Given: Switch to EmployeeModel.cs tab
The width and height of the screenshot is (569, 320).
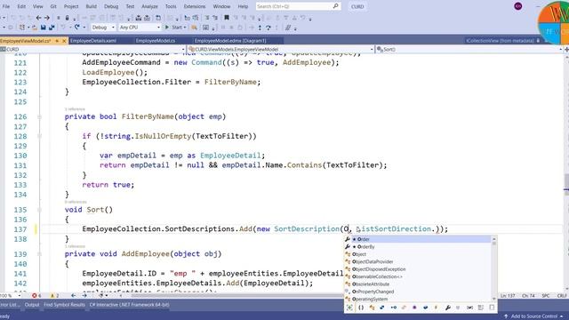Looking at the screenshot, I should pyautogui.click(x=156, y=41).
